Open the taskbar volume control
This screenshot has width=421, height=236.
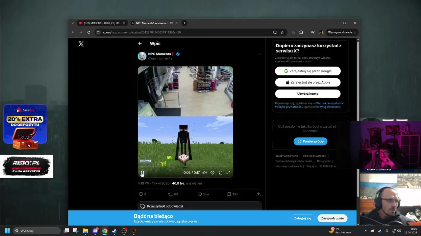(x=399, y=231)
